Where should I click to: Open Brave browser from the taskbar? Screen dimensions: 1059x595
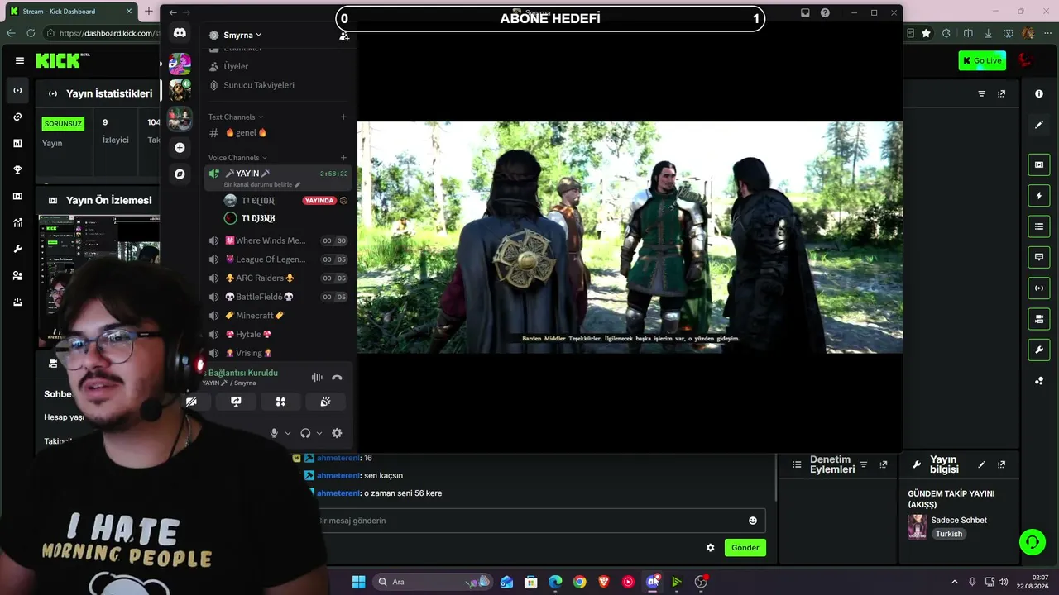(604, 582)
